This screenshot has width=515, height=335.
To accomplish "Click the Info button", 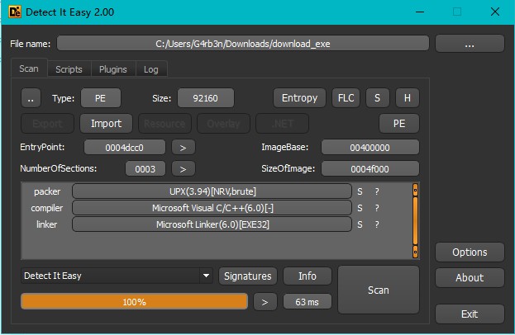I will point(308,276).
